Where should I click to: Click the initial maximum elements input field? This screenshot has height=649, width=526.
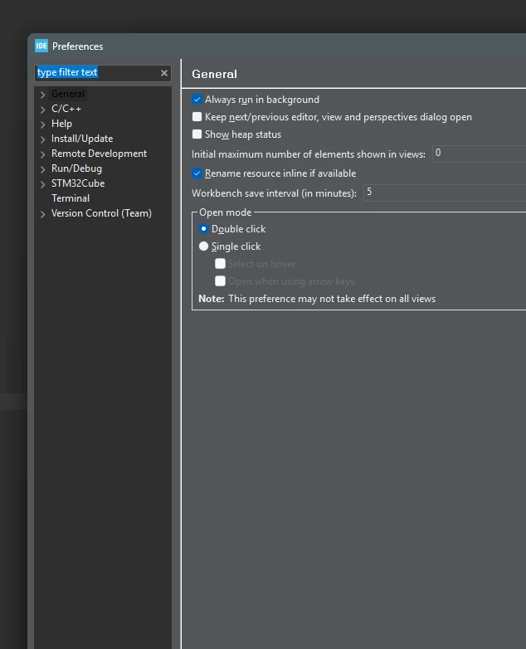[x=480, y=154]
